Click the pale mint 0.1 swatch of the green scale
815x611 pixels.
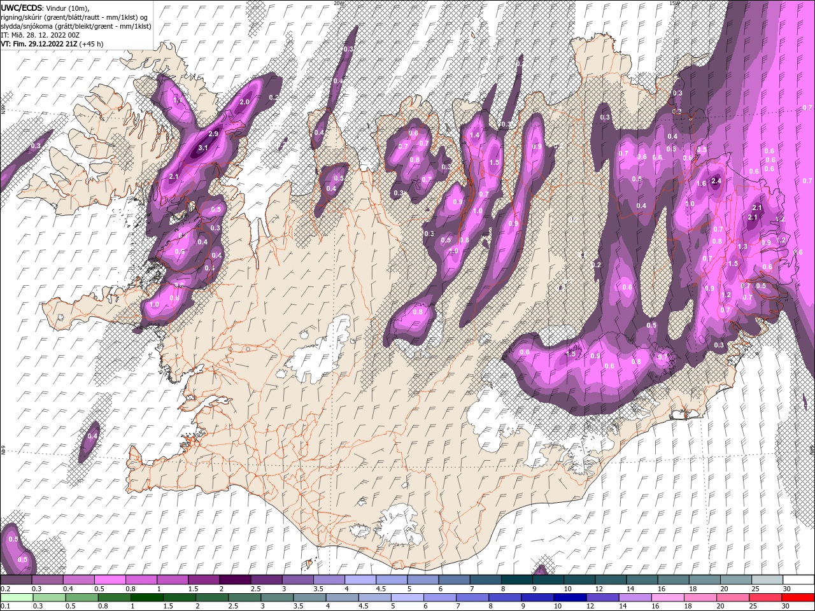[17, 598]
